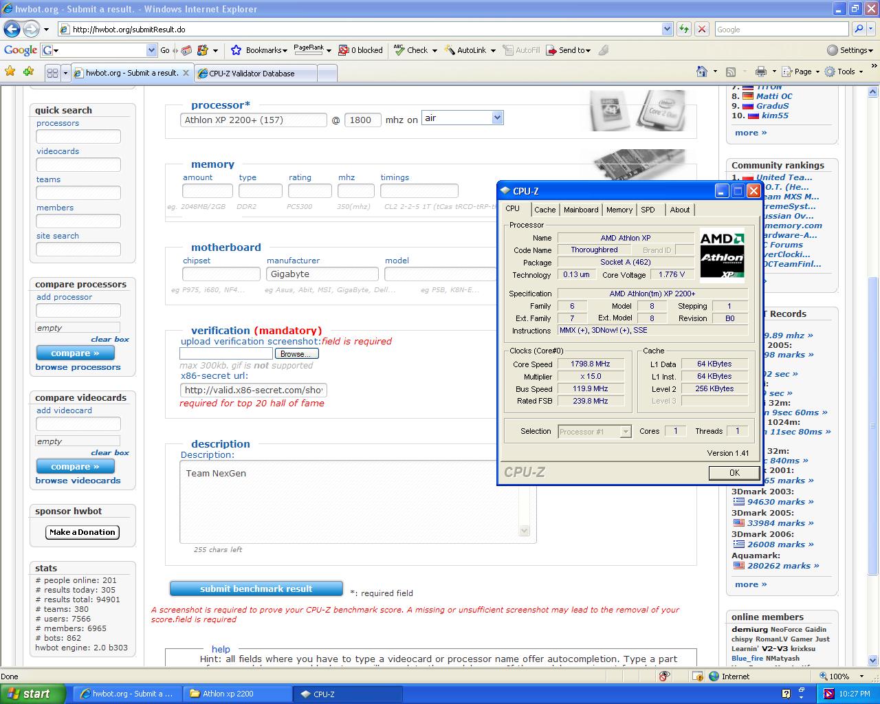Expand the Quick Tabs list arrow

pyautogui.click(x=65, y=72)
